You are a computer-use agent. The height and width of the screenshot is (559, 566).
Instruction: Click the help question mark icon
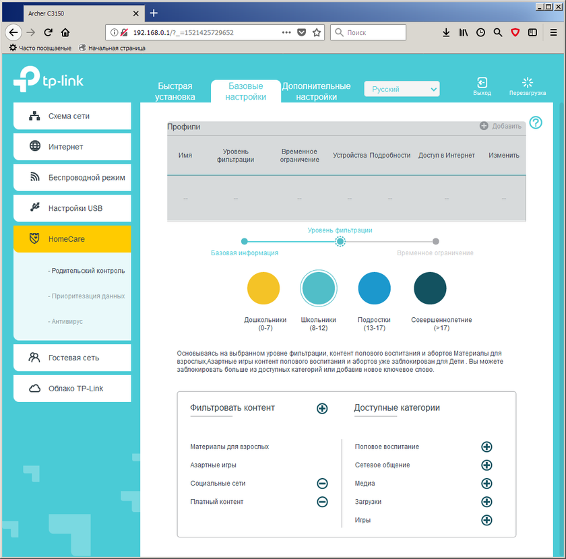pos(536,123)
